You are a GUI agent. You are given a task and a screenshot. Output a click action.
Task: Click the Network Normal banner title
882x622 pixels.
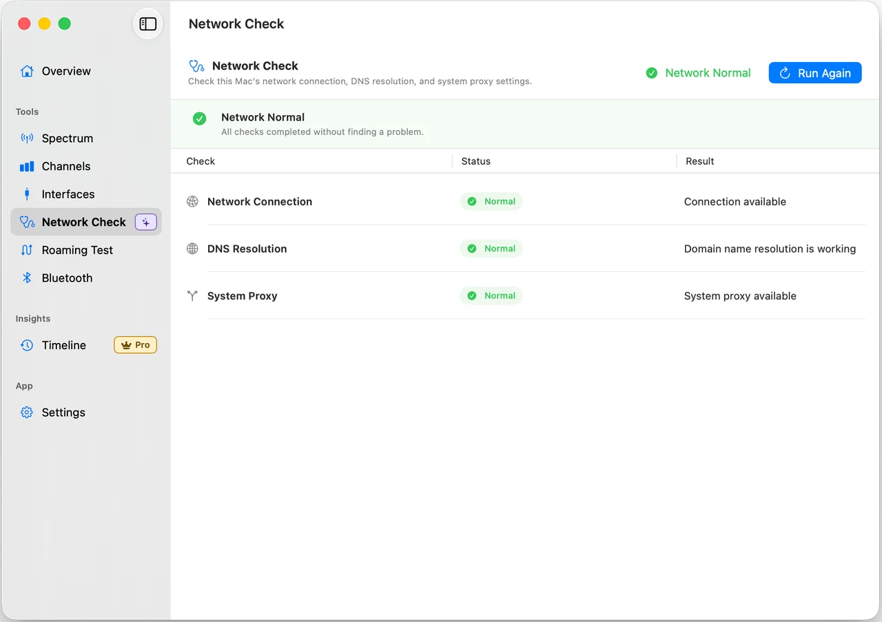click(x=263, y=117)
